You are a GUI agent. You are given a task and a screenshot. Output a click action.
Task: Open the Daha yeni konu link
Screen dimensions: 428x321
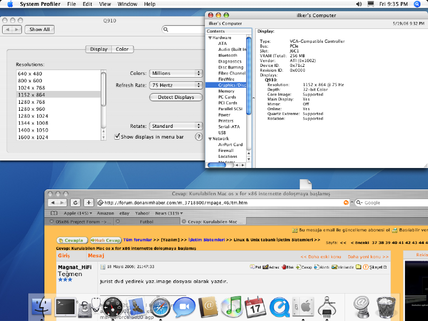tap(368, 257)
